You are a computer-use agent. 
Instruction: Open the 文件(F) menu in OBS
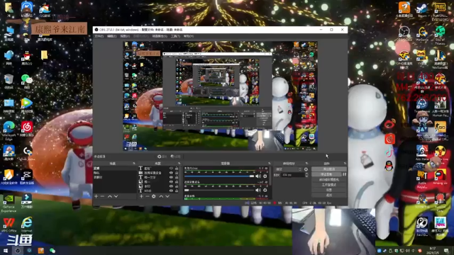99,36
